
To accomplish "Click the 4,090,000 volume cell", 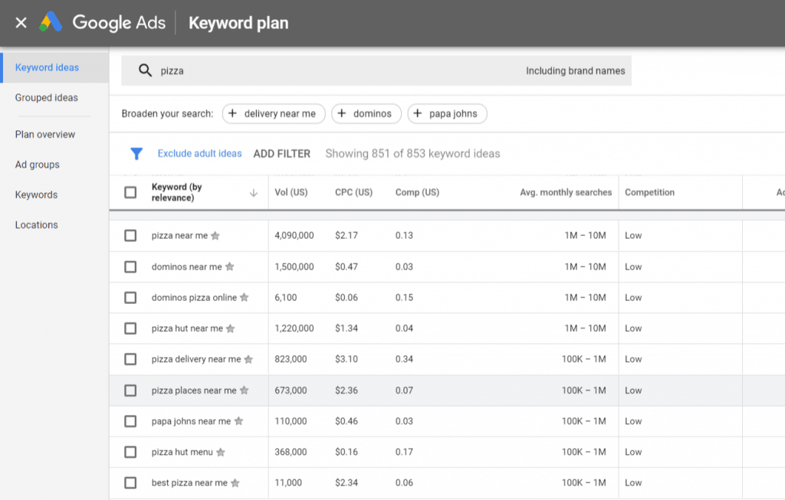I will click(294, 236).
